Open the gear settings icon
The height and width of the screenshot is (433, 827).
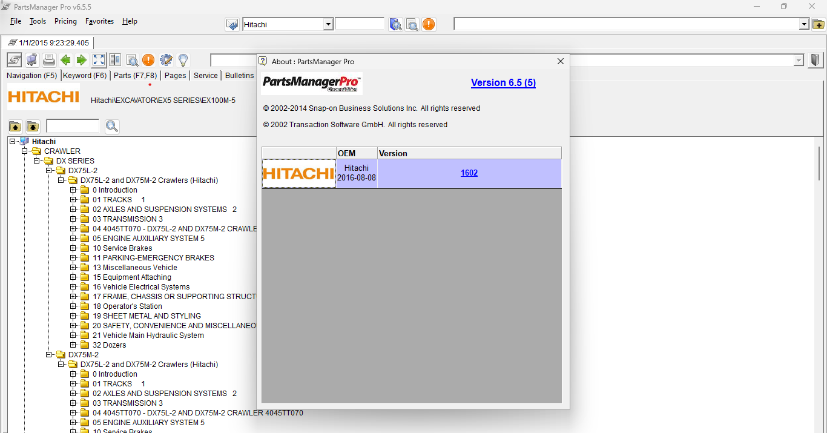click(x=166, y=60)
